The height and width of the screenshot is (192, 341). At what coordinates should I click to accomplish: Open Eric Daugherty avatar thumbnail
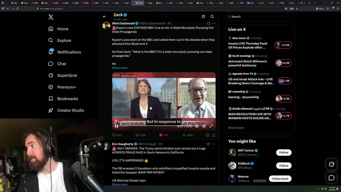[x=107, y=146]
